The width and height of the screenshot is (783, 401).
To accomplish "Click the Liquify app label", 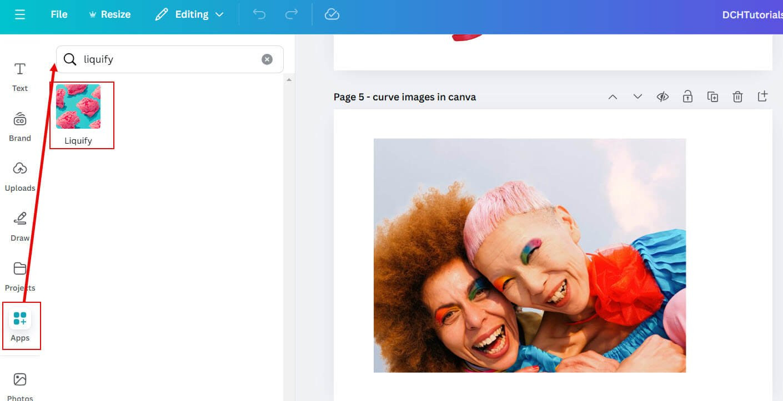I will point(78,141).
